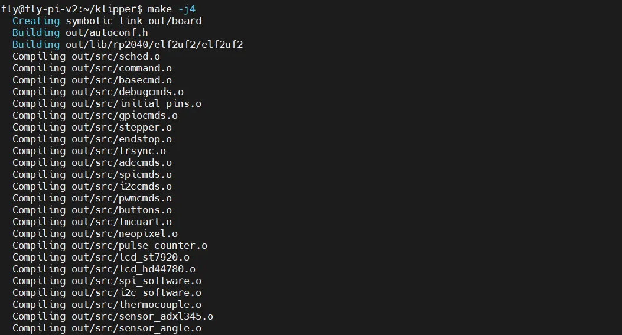This screenshot has width=622, height=335.
Task: Select the out/src/command.o line
Action: coord(92,68)
